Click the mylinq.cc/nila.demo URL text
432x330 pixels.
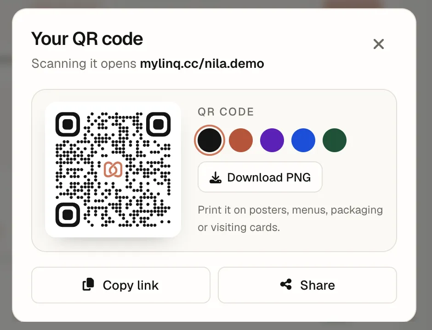[202, 64]
